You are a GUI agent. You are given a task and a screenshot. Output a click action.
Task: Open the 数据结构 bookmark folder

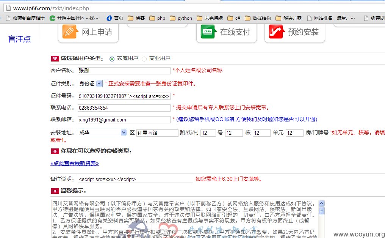coord(258,18)
